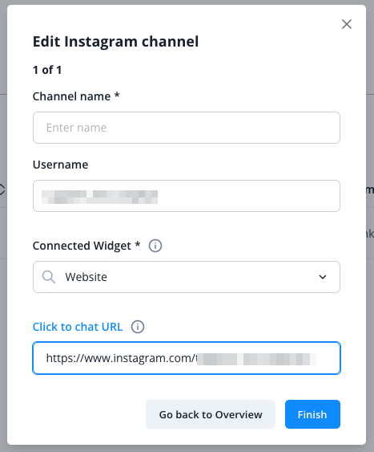Click the Username label text

[60, 165]
